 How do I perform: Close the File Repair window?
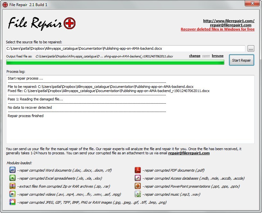pyautogui.click(x=252, y=3)
